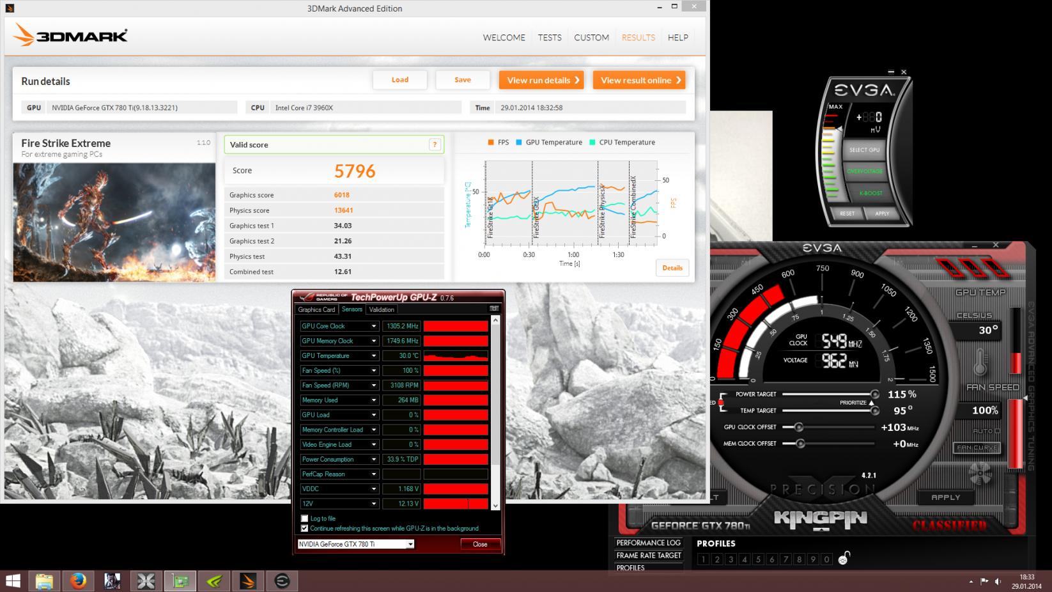Enable the Log to file checkbox
This screenshot has width=1052, height=592.
(304, 518)
